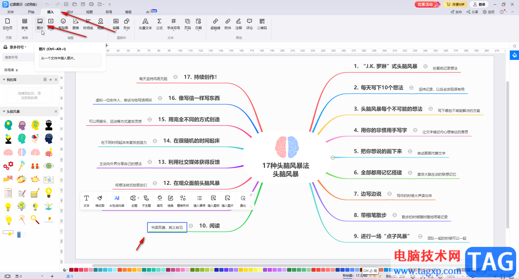Insert a Formula (公式)
The height and width of the screenshot is (279, 519).
(x=159, y=24)
